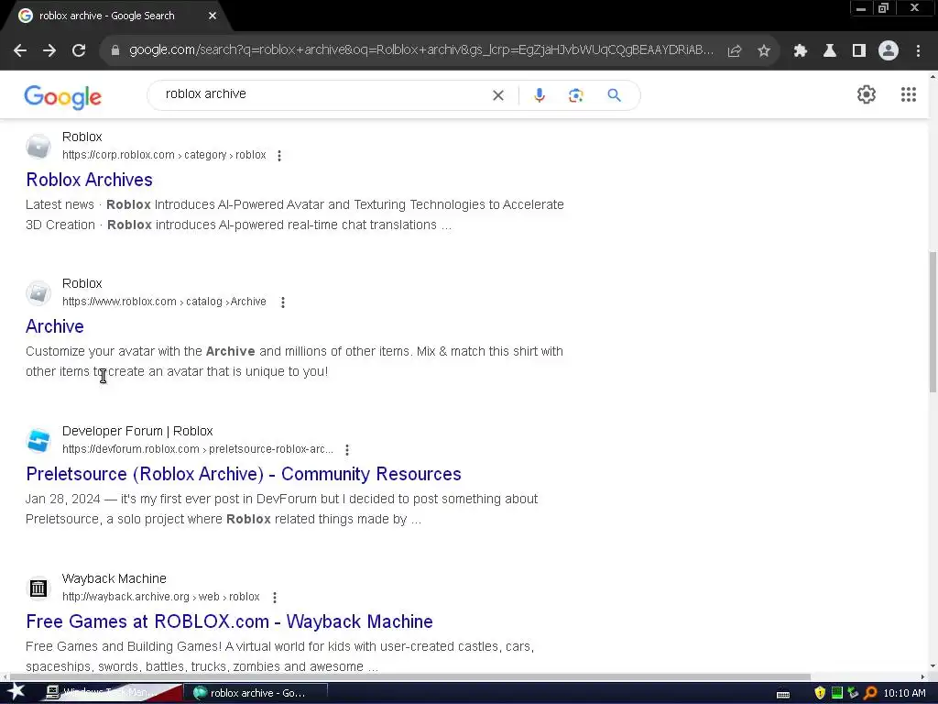Click into the search field containing roblox archive
The height and width of the screenshot is (704, 938).
(323, 94)
